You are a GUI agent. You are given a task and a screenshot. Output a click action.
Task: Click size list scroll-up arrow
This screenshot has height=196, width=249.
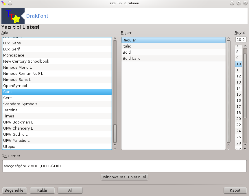tap(245, 46)
